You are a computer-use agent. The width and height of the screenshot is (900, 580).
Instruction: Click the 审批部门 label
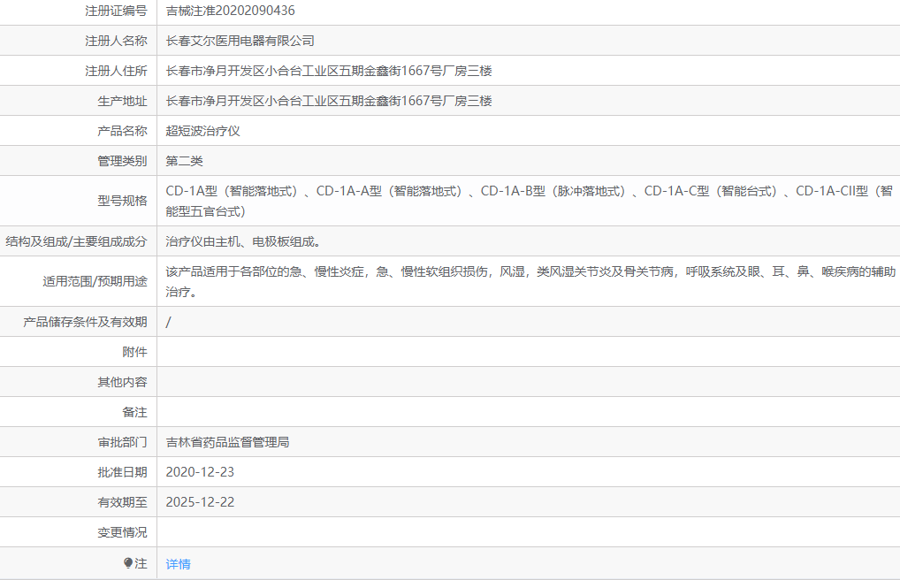click(x=122, y=442)
